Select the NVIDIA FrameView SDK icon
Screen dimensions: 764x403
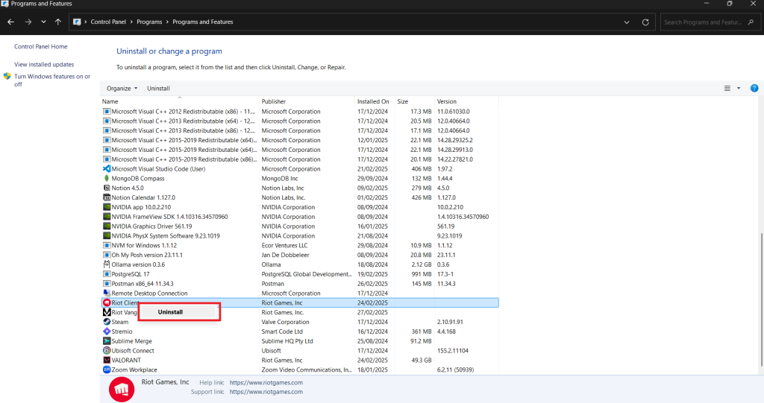click(107, 217)
